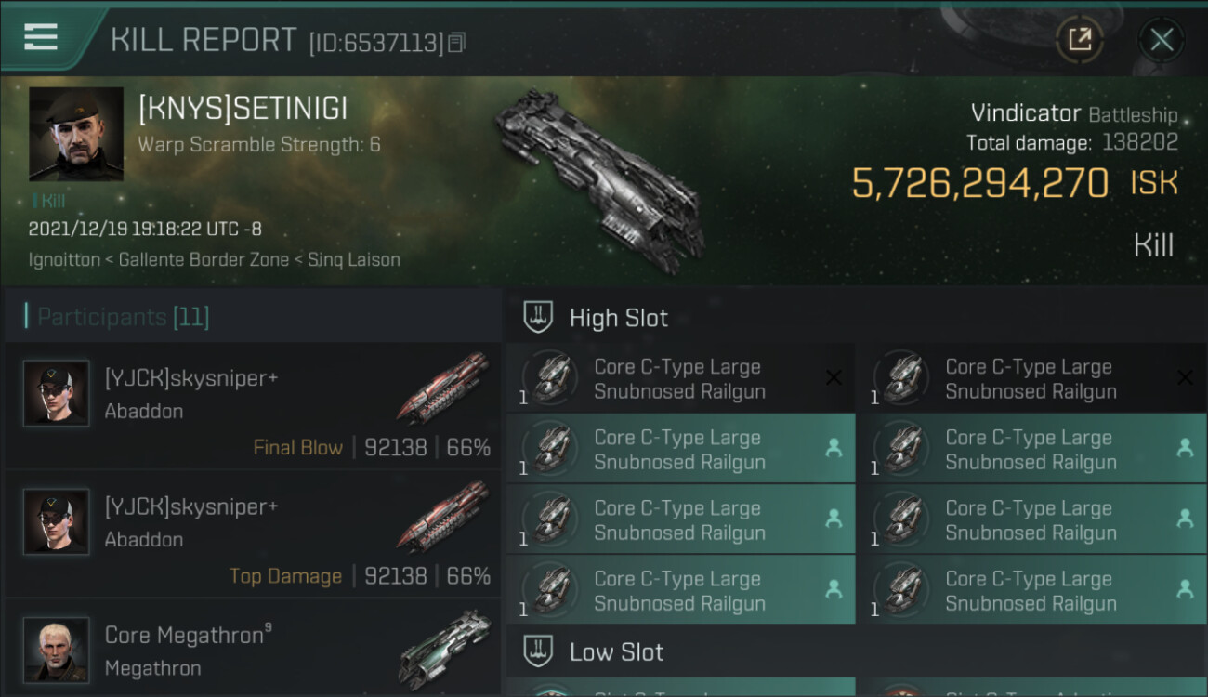Click SETINIGI's pilot portrait

76,134
